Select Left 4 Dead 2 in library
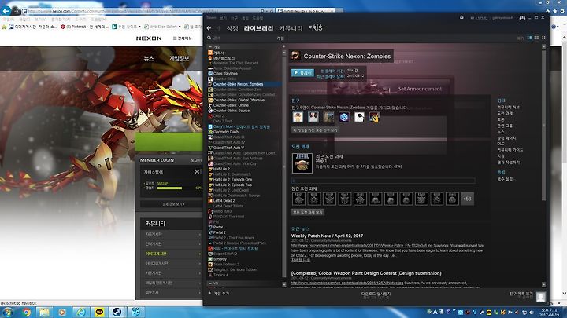Viewport: 567px width, 318px height. pos(224,201)
